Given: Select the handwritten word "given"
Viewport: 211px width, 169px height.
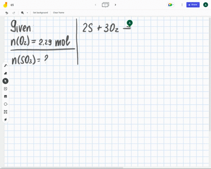Looking at the screenshot, I should [x=21, y=26].
